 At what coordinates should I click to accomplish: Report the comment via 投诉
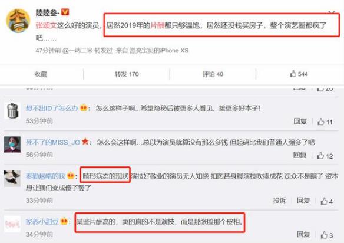(279, 201)
